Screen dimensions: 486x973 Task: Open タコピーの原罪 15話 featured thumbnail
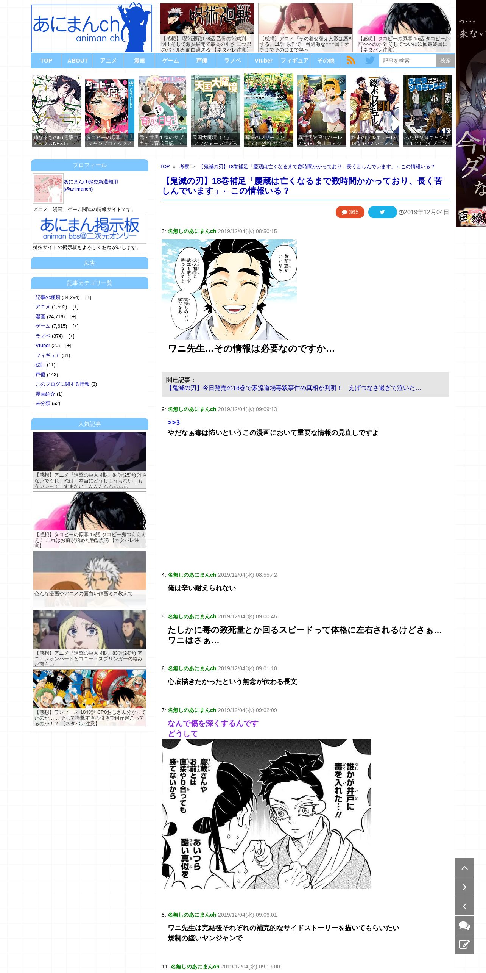point(404,28)
